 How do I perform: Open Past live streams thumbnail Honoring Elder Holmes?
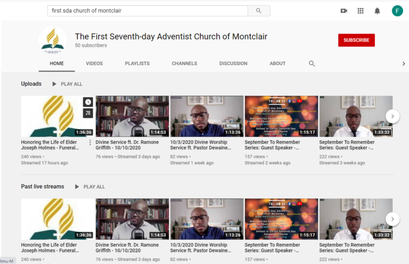pyautogui.click(x=57, y=219)
